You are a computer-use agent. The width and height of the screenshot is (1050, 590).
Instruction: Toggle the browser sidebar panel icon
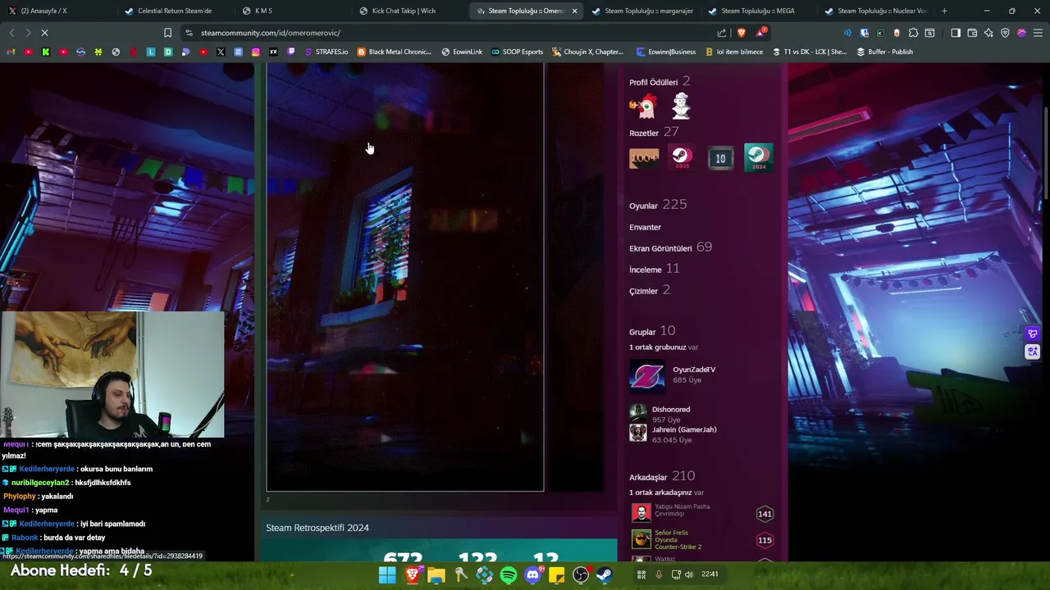click(956, 33)
